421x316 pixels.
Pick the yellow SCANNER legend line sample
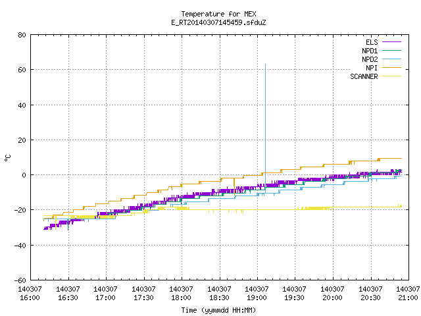[x=391, y=76]
